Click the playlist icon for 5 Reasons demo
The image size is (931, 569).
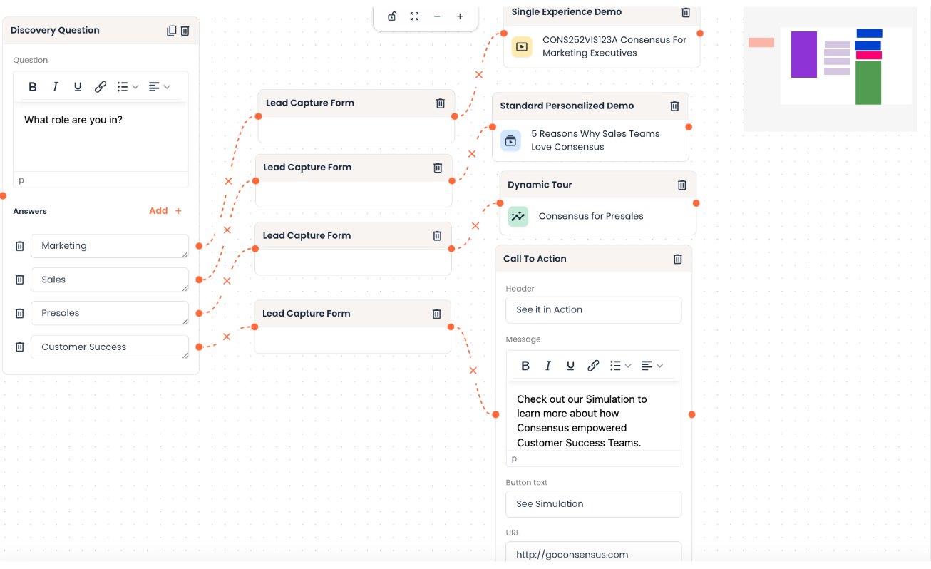(510, 140)
